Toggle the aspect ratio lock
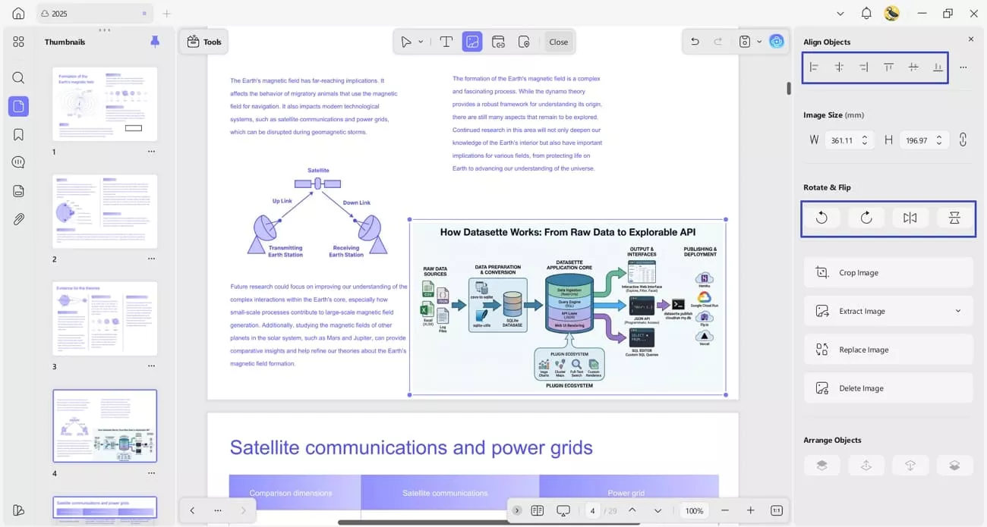Viewport: 987px width, 527px height. point(963,140)
